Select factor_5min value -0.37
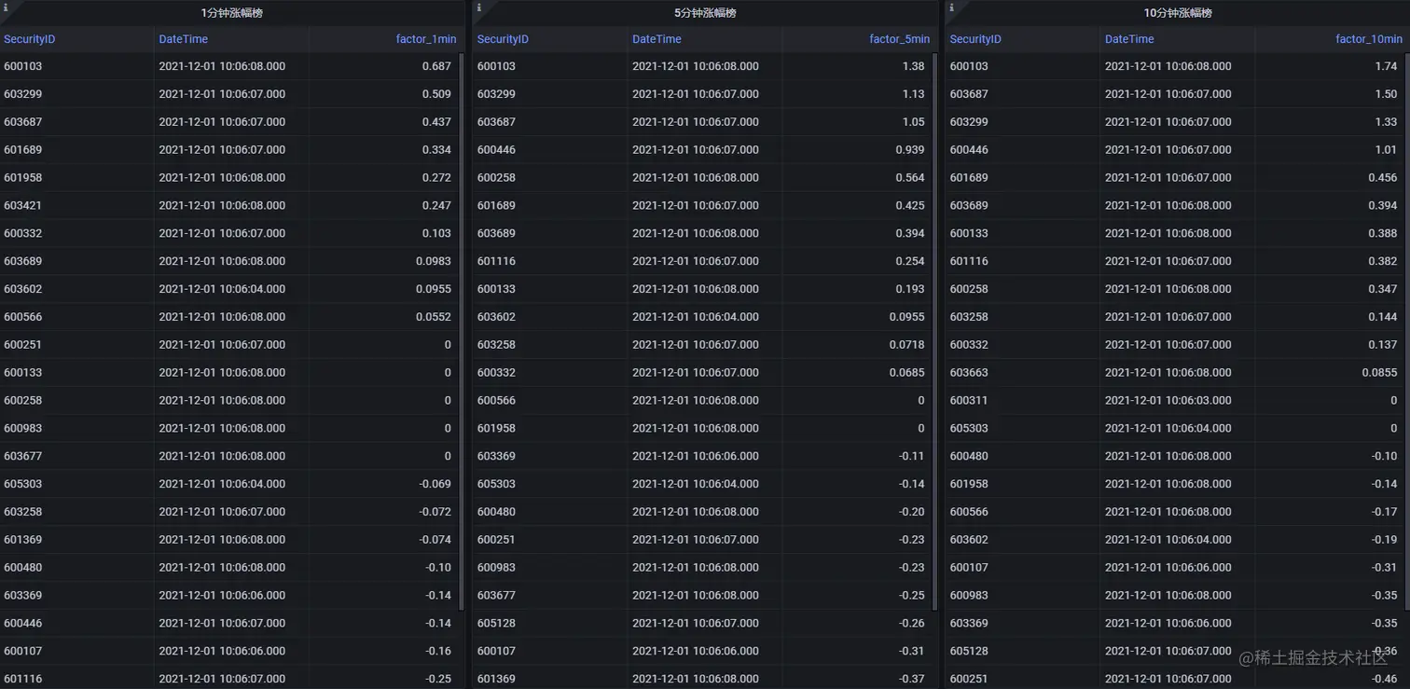The height and width of the screenshot is (689, 1410). (912, 680)
